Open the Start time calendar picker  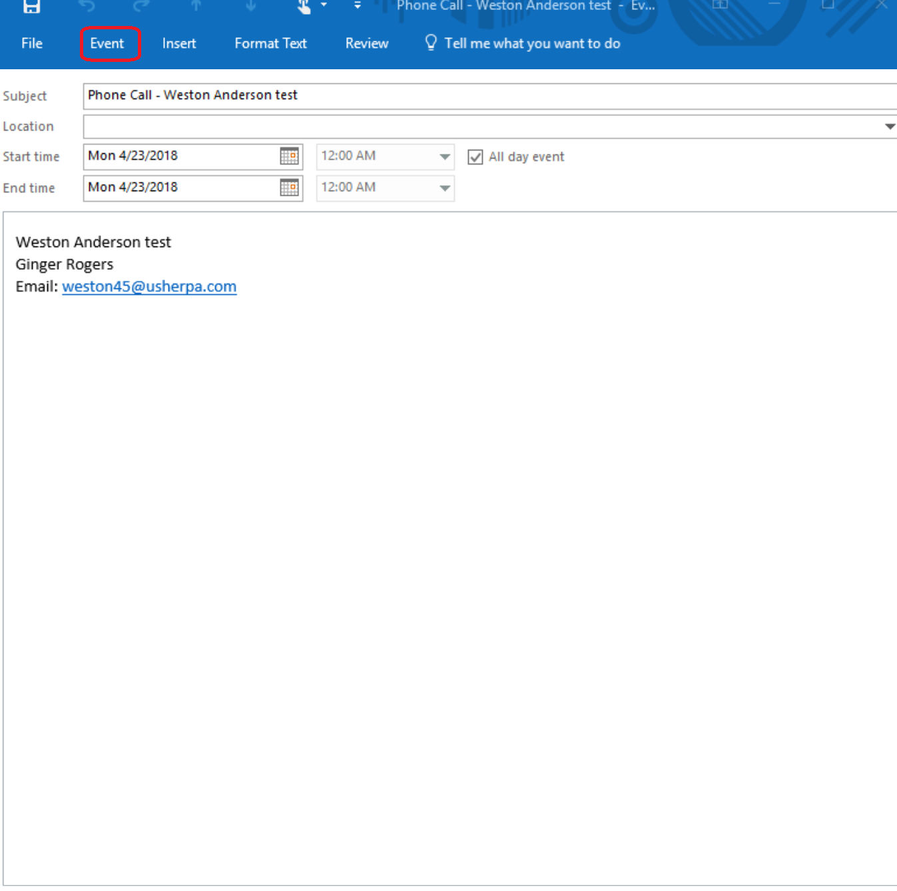click(x=289, y=156)
